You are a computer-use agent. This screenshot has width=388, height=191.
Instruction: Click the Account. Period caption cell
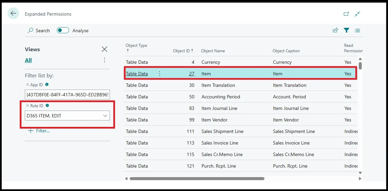tap(289, 97)
